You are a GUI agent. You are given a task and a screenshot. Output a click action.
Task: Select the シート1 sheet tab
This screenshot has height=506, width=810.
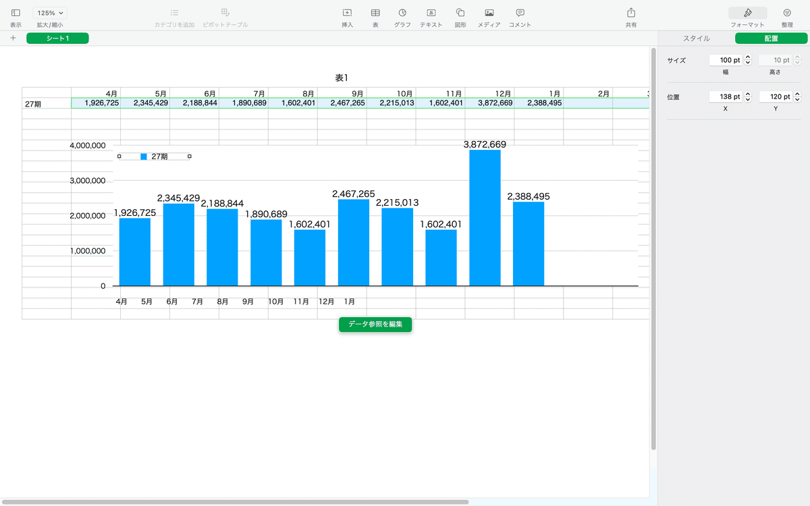point(57,38)
